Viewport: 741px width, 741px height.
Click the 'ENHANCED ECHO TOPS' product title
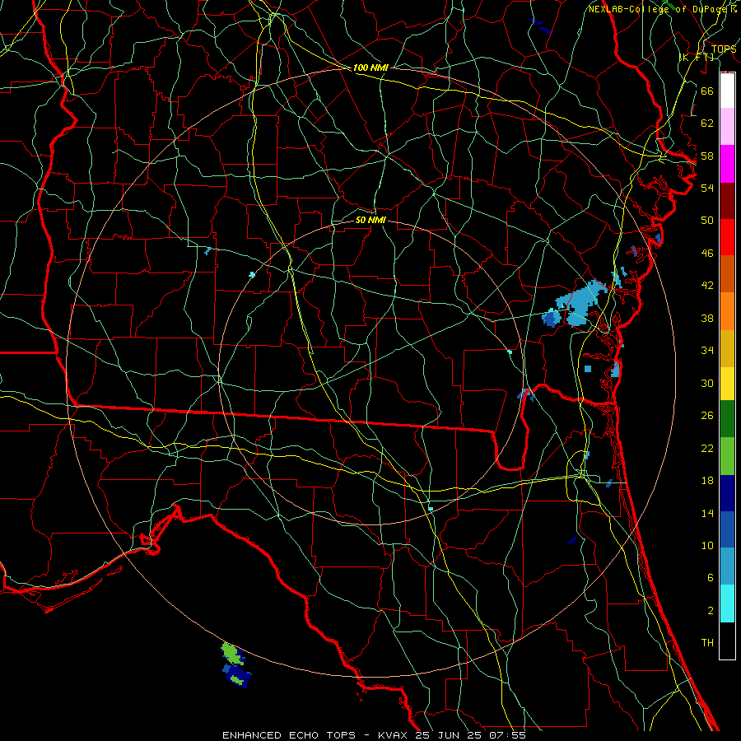(x=289, y=735)
